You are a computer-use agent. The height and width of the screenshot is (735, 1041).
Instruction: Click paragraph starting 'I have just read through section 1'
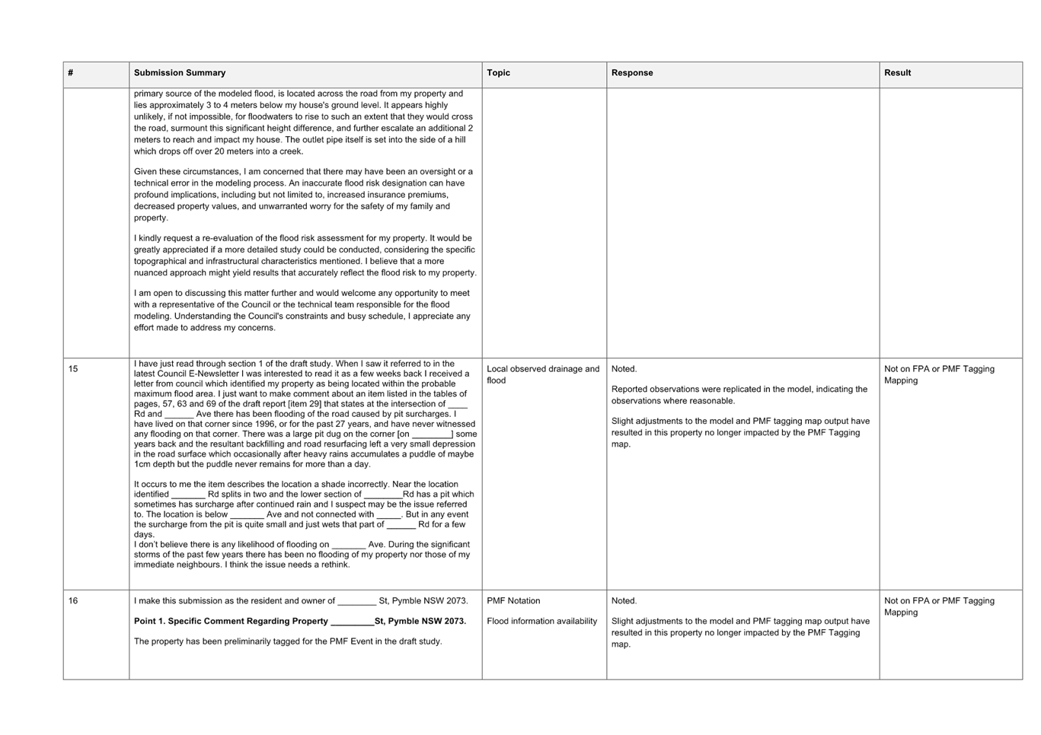click(305, 414)
